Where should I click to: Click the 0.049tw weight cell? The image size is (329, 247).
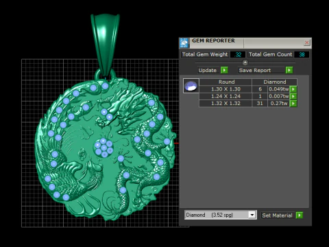coord(279,89)
